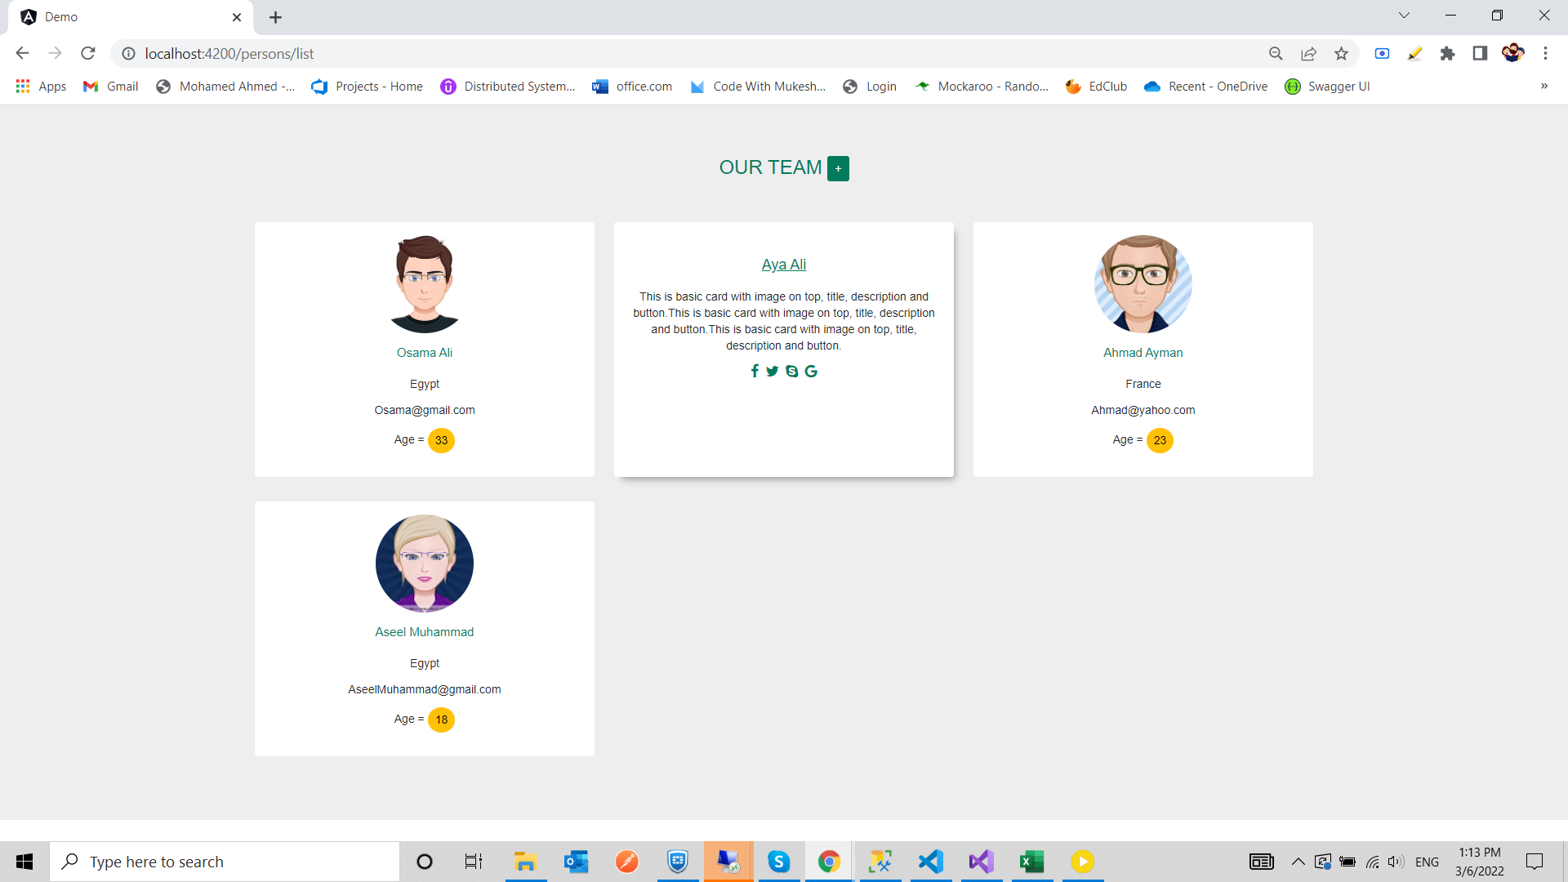Click the Google icon on Aya Ali's card
The width and height of the screenshot is (1568, 882).
tap(811, 371)
